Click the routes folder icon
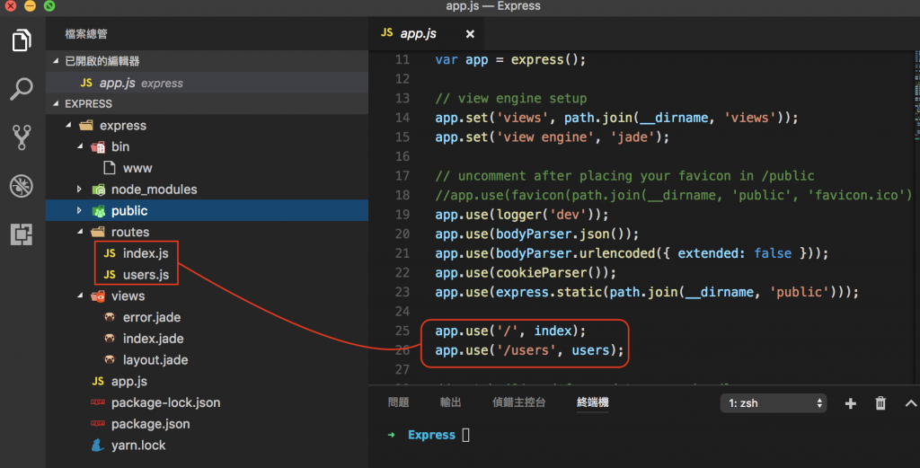Image resolution: width=920 pixels, height=468 pixels. point(98,232)
